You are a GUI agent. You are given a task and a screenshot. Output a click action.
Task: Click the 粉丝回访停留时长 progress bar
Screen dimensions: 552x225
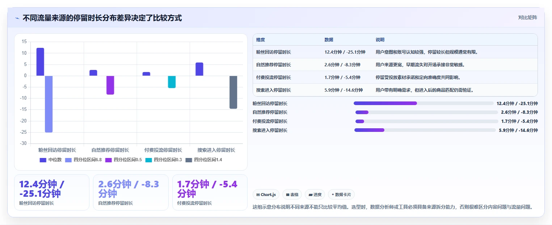tap(424, 103)
